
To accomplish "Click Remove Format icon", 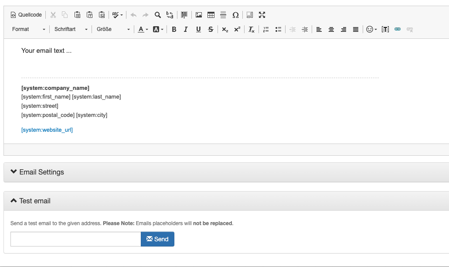I will coord(252,29).
